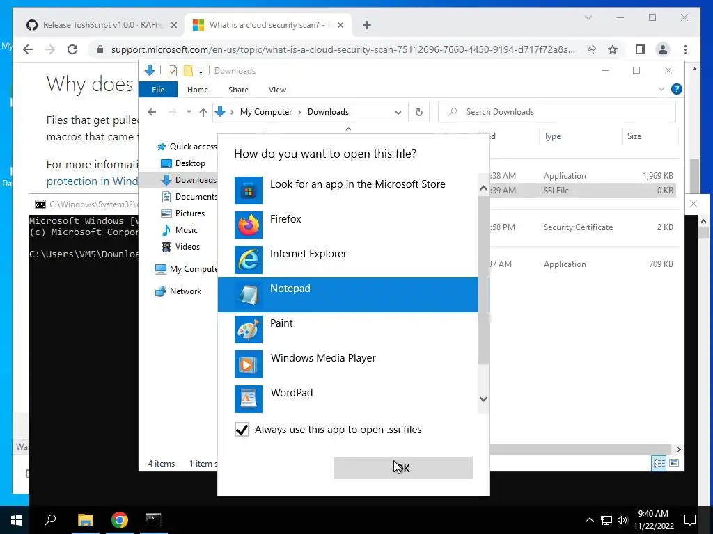Expand address bar history dropdown
Image resolution: width=713 pixels, height=534 pixels.
coord(398,112)
